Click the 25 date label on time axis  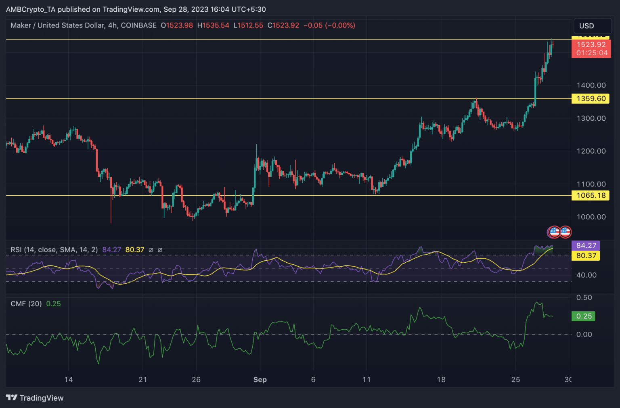(x=515, y=380)
